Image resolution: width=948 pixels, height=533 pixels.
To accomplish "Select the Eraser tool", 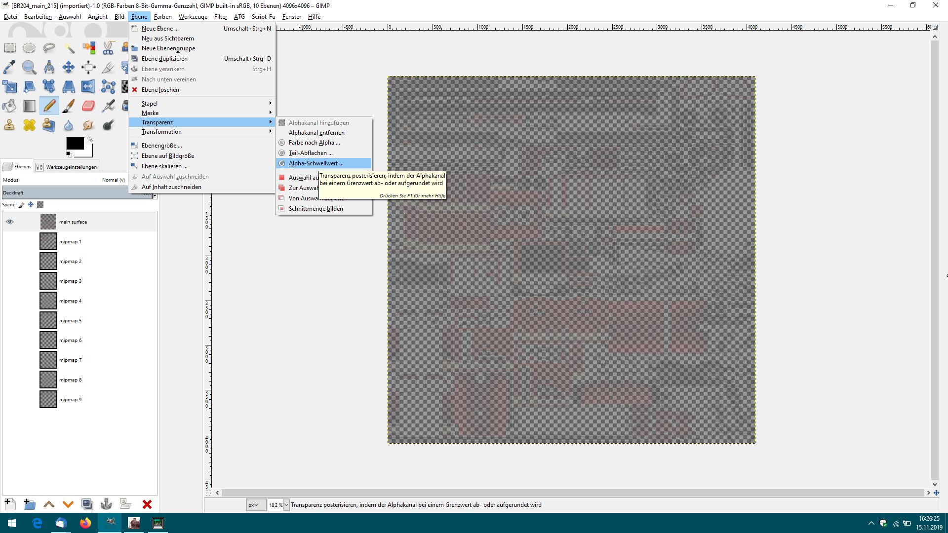I will tap(88, 106).
